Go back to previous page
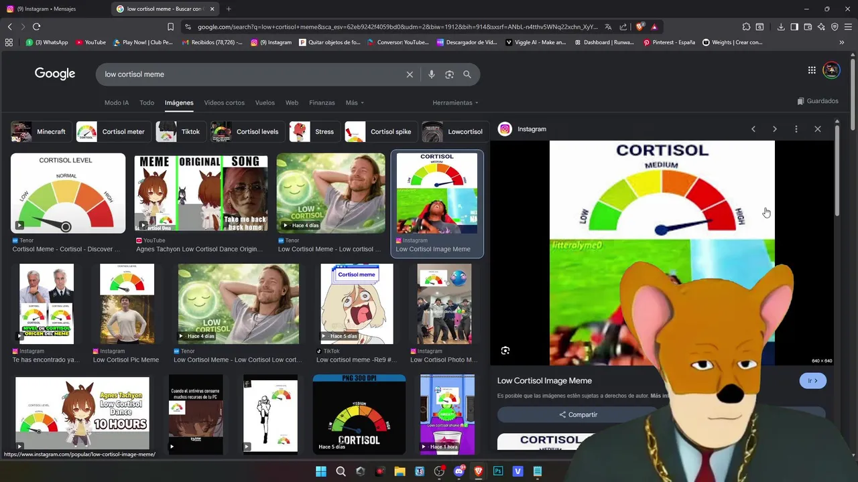Screen dimensions: 858x482 click(x=9, y=27)
